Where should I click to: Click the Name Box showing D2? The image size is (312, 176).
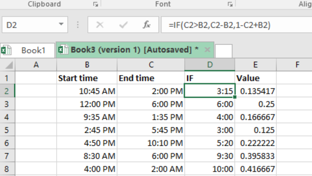tap(35, 25)
